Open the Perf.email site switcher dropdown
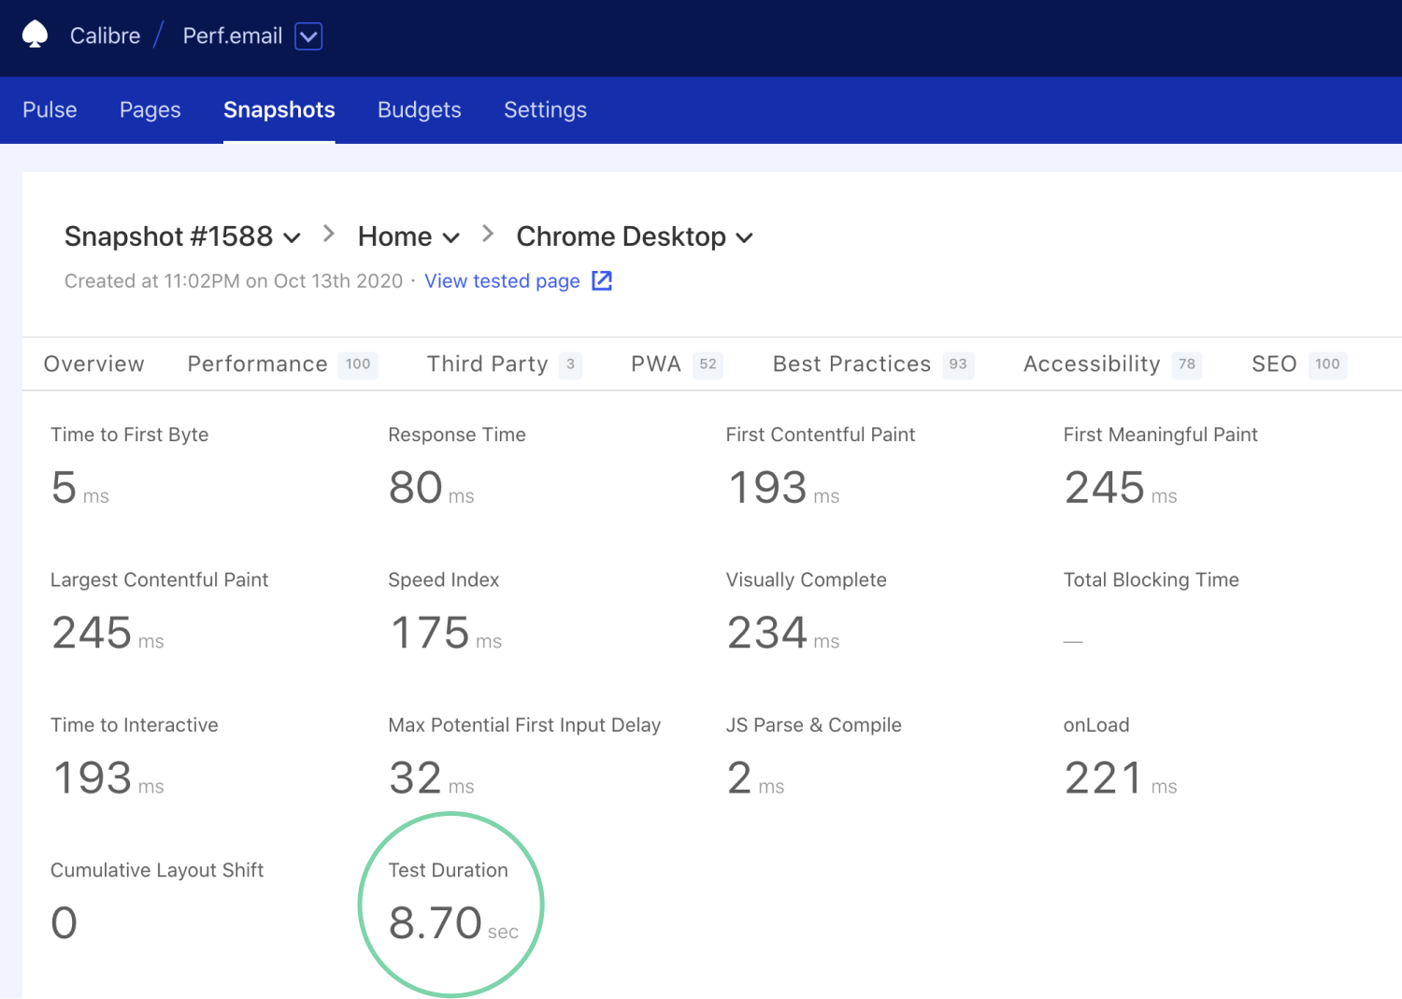 [308, 36]
